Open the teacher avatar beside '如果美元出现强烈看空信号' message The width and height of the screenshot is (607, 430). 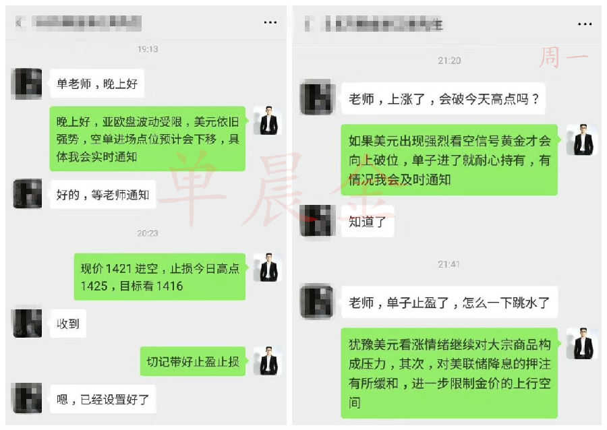pyautogui.click(x=582, y=140)
